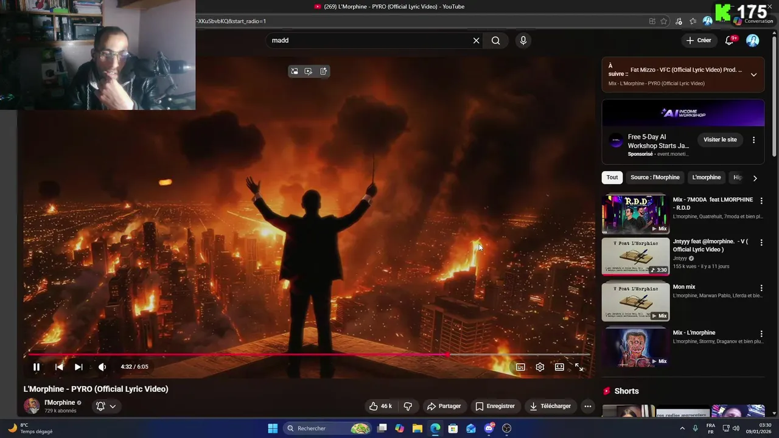
Task: Select the Tout filter chip
Action: pyautogui.click(x=612, y=178)
